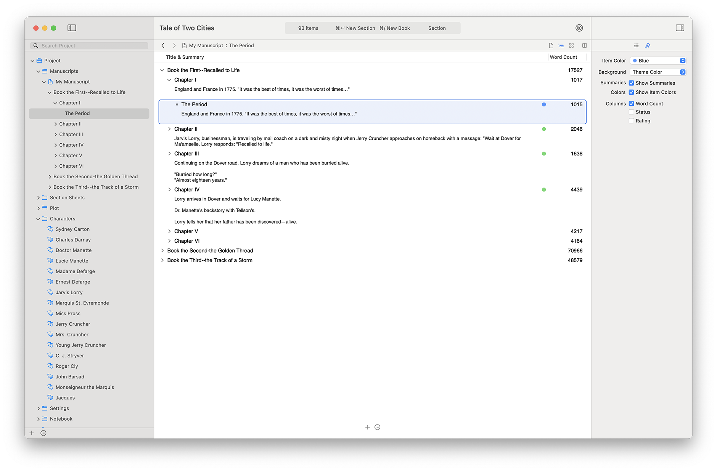Select Characters folder in sidebar
Image resolution: width=717 pixels, height=471 pixels.
(x=63, y=218)
